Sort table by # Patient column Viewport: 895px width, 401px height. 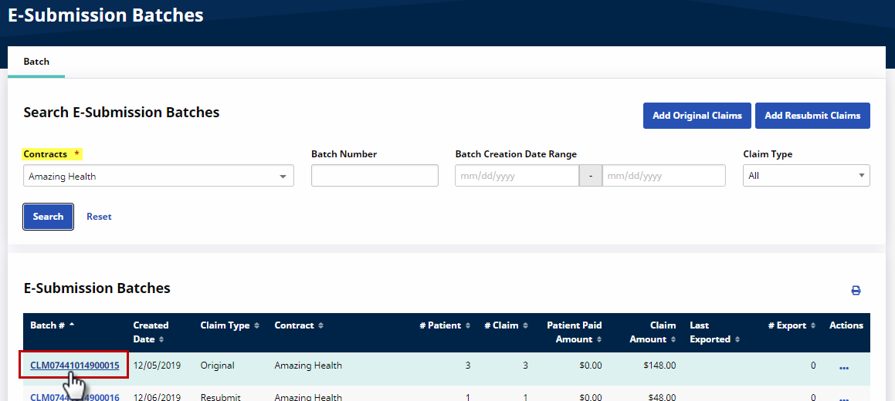pos(444,325)
